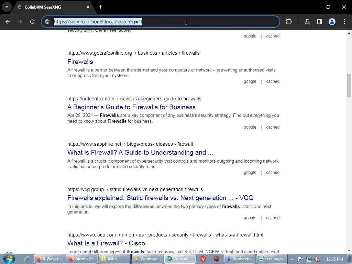The image size is (352, 264).
Task: Open the Chrome Labs flask icon
Action: pos(307,22)
